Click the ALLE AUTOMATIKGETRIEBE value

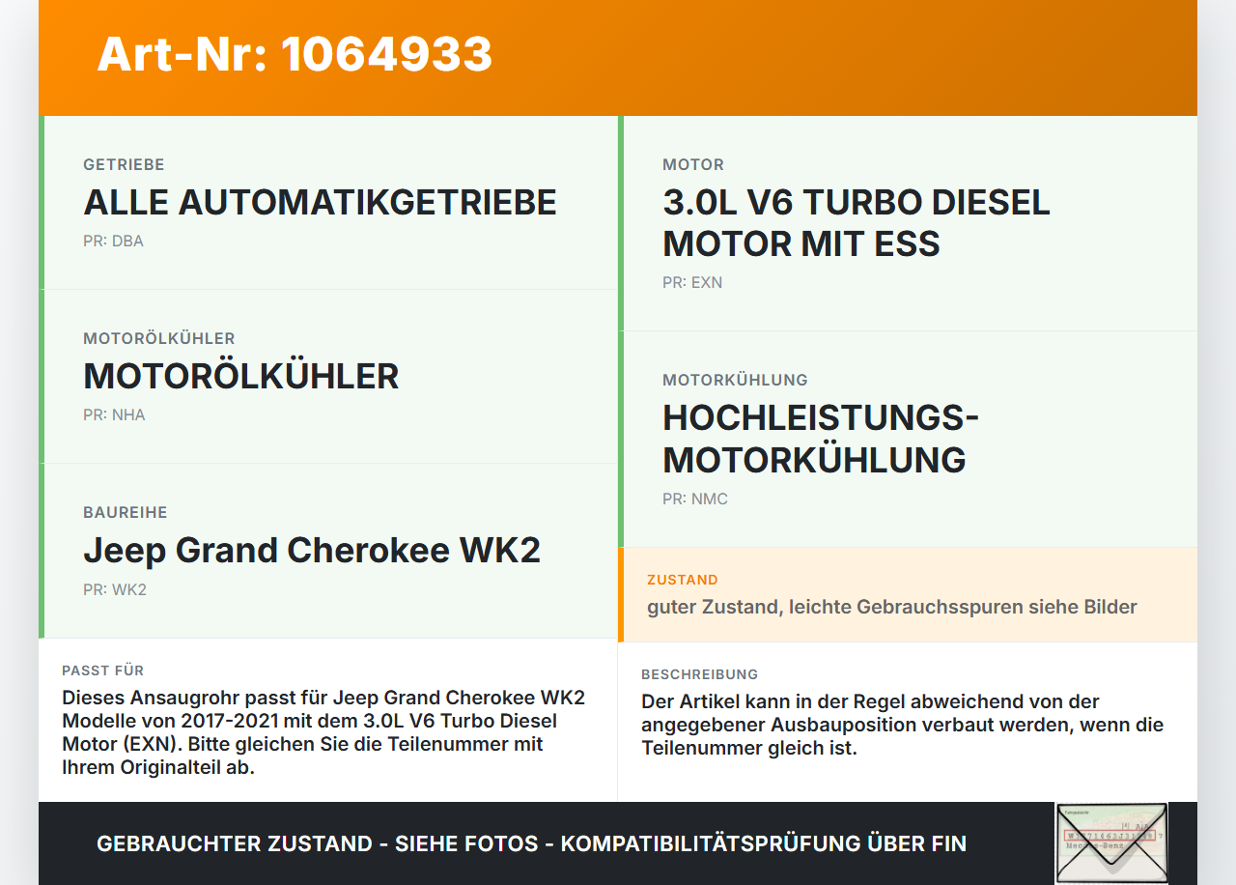[x=320, y=202]
